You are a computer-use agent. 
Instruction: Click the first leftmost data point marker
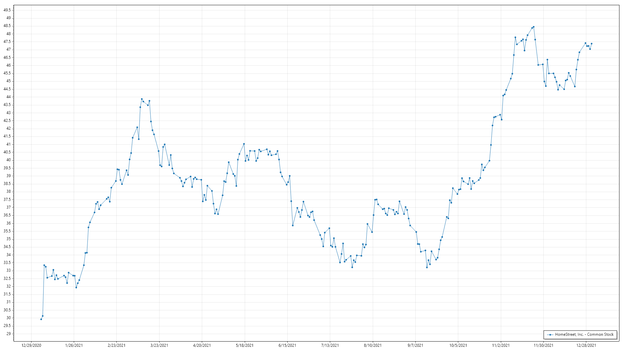41,319
